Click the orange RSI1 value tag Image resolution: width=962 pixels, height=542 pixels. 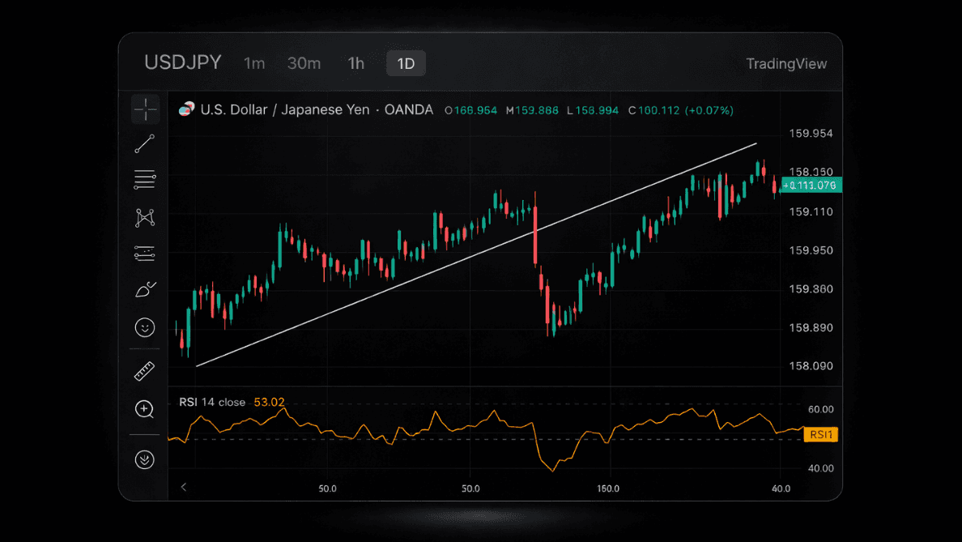(821, 434)
